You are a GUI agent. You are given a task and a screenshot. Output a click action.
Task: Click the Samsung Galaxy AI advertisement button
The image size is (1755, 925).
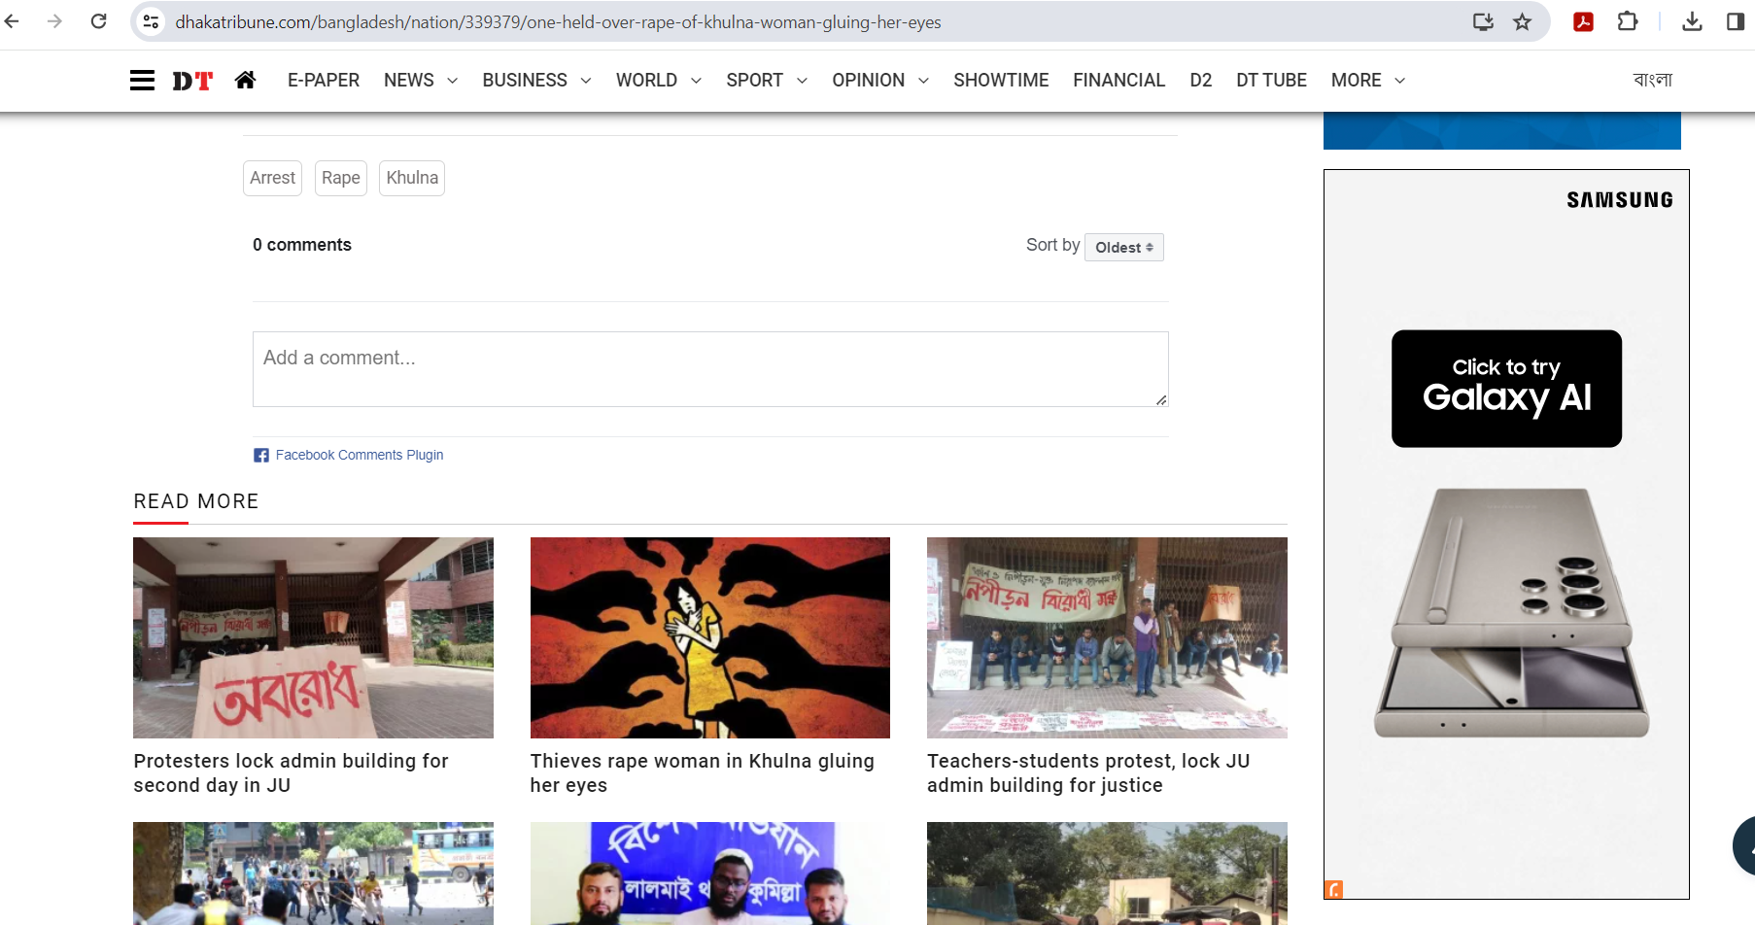pos(1506,389)
